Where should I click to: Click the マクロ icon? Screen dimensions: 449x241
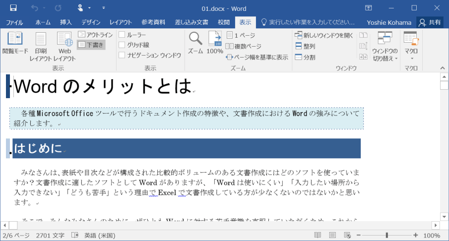coord(411,38)
